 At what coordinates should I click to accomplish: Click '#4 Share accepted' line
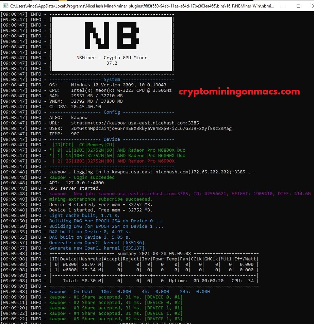click(116, 313)
